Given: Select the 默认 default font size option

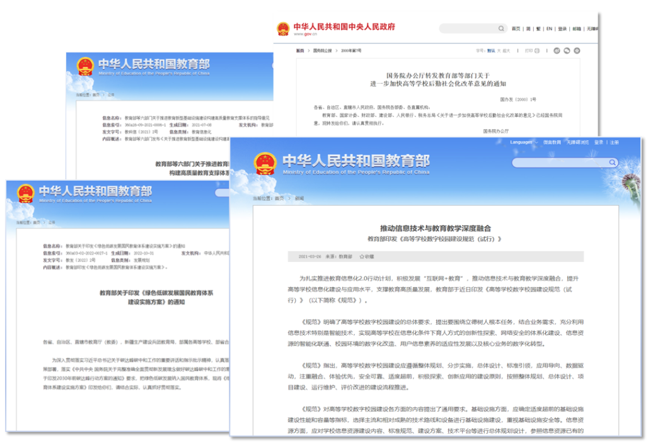Looking at the screenshot, I should (490, 50).
